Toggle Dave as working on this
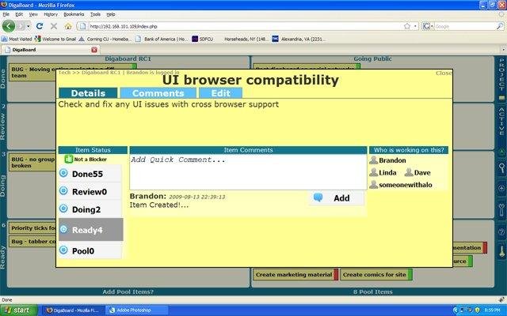This screenshot has height=316, width=507. (417, 172)
